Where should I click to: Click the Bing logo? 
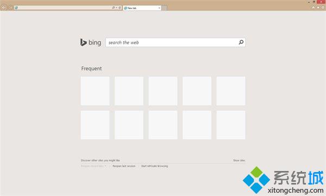pyautogui.click(x=91, y=42)
